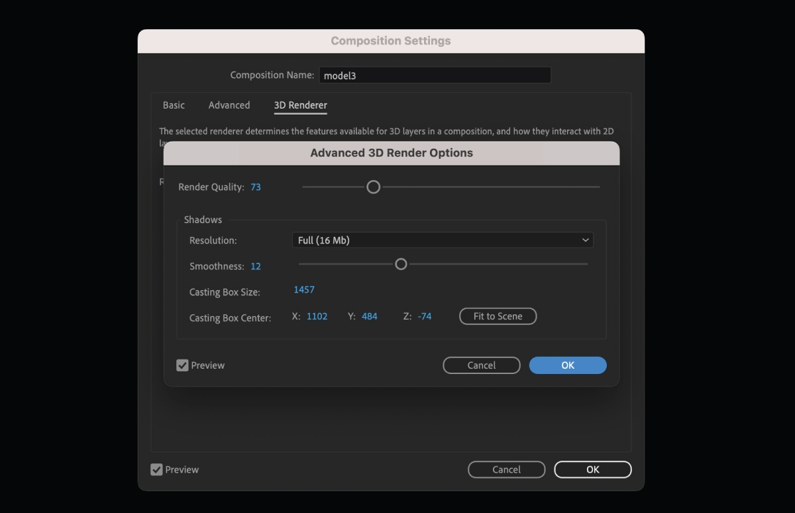795x513 pixels.
Task: Confirm render options with the blue OK button
Action: tap(567, 365)
